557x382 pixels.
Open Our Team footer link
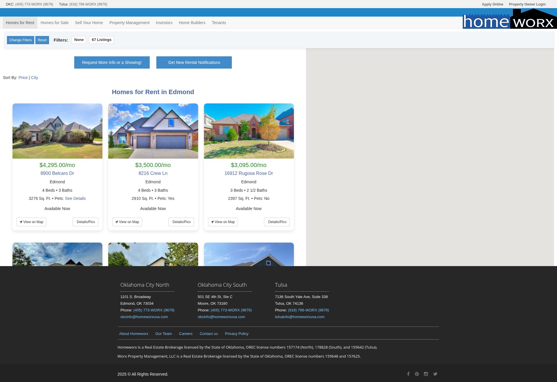pos(164,333)
